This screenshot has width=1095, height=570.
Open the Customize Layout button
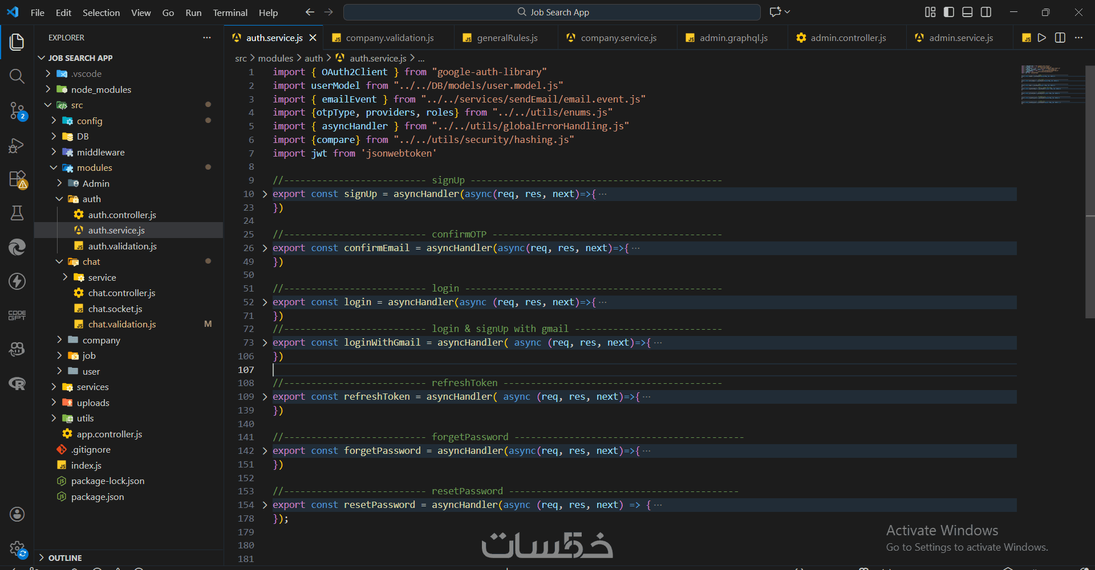tap(930, 12)
